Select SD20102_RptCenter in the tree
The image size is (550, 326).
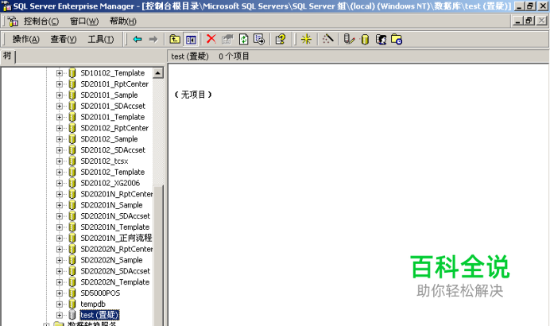point(114,128)
